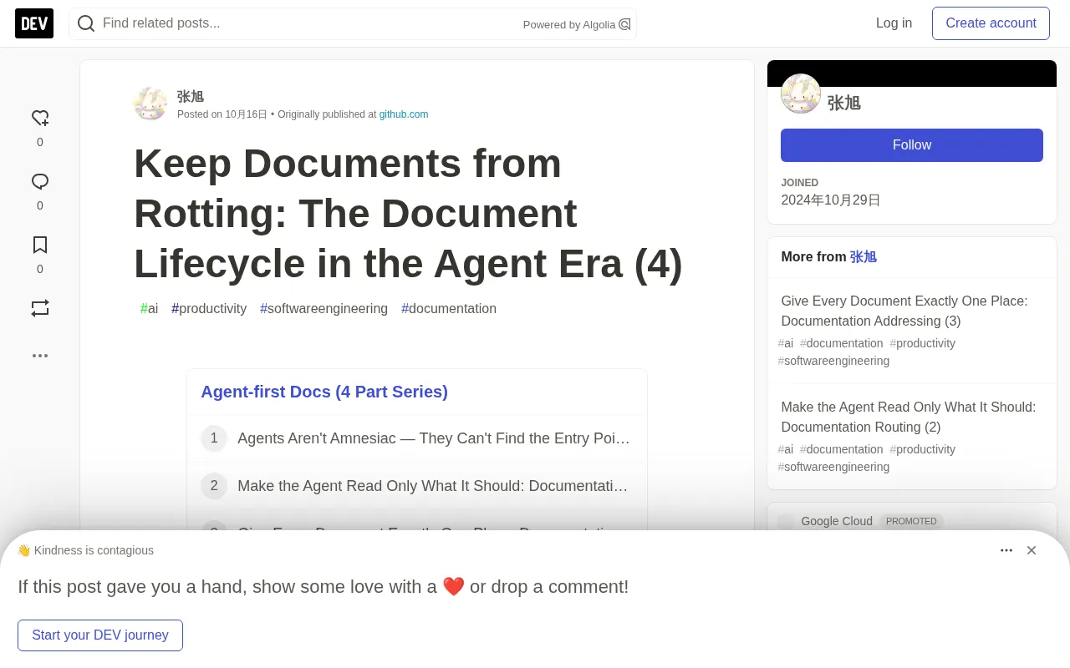
Task: Close the Kindness is contagious banner
Action: coord(1032,550)
